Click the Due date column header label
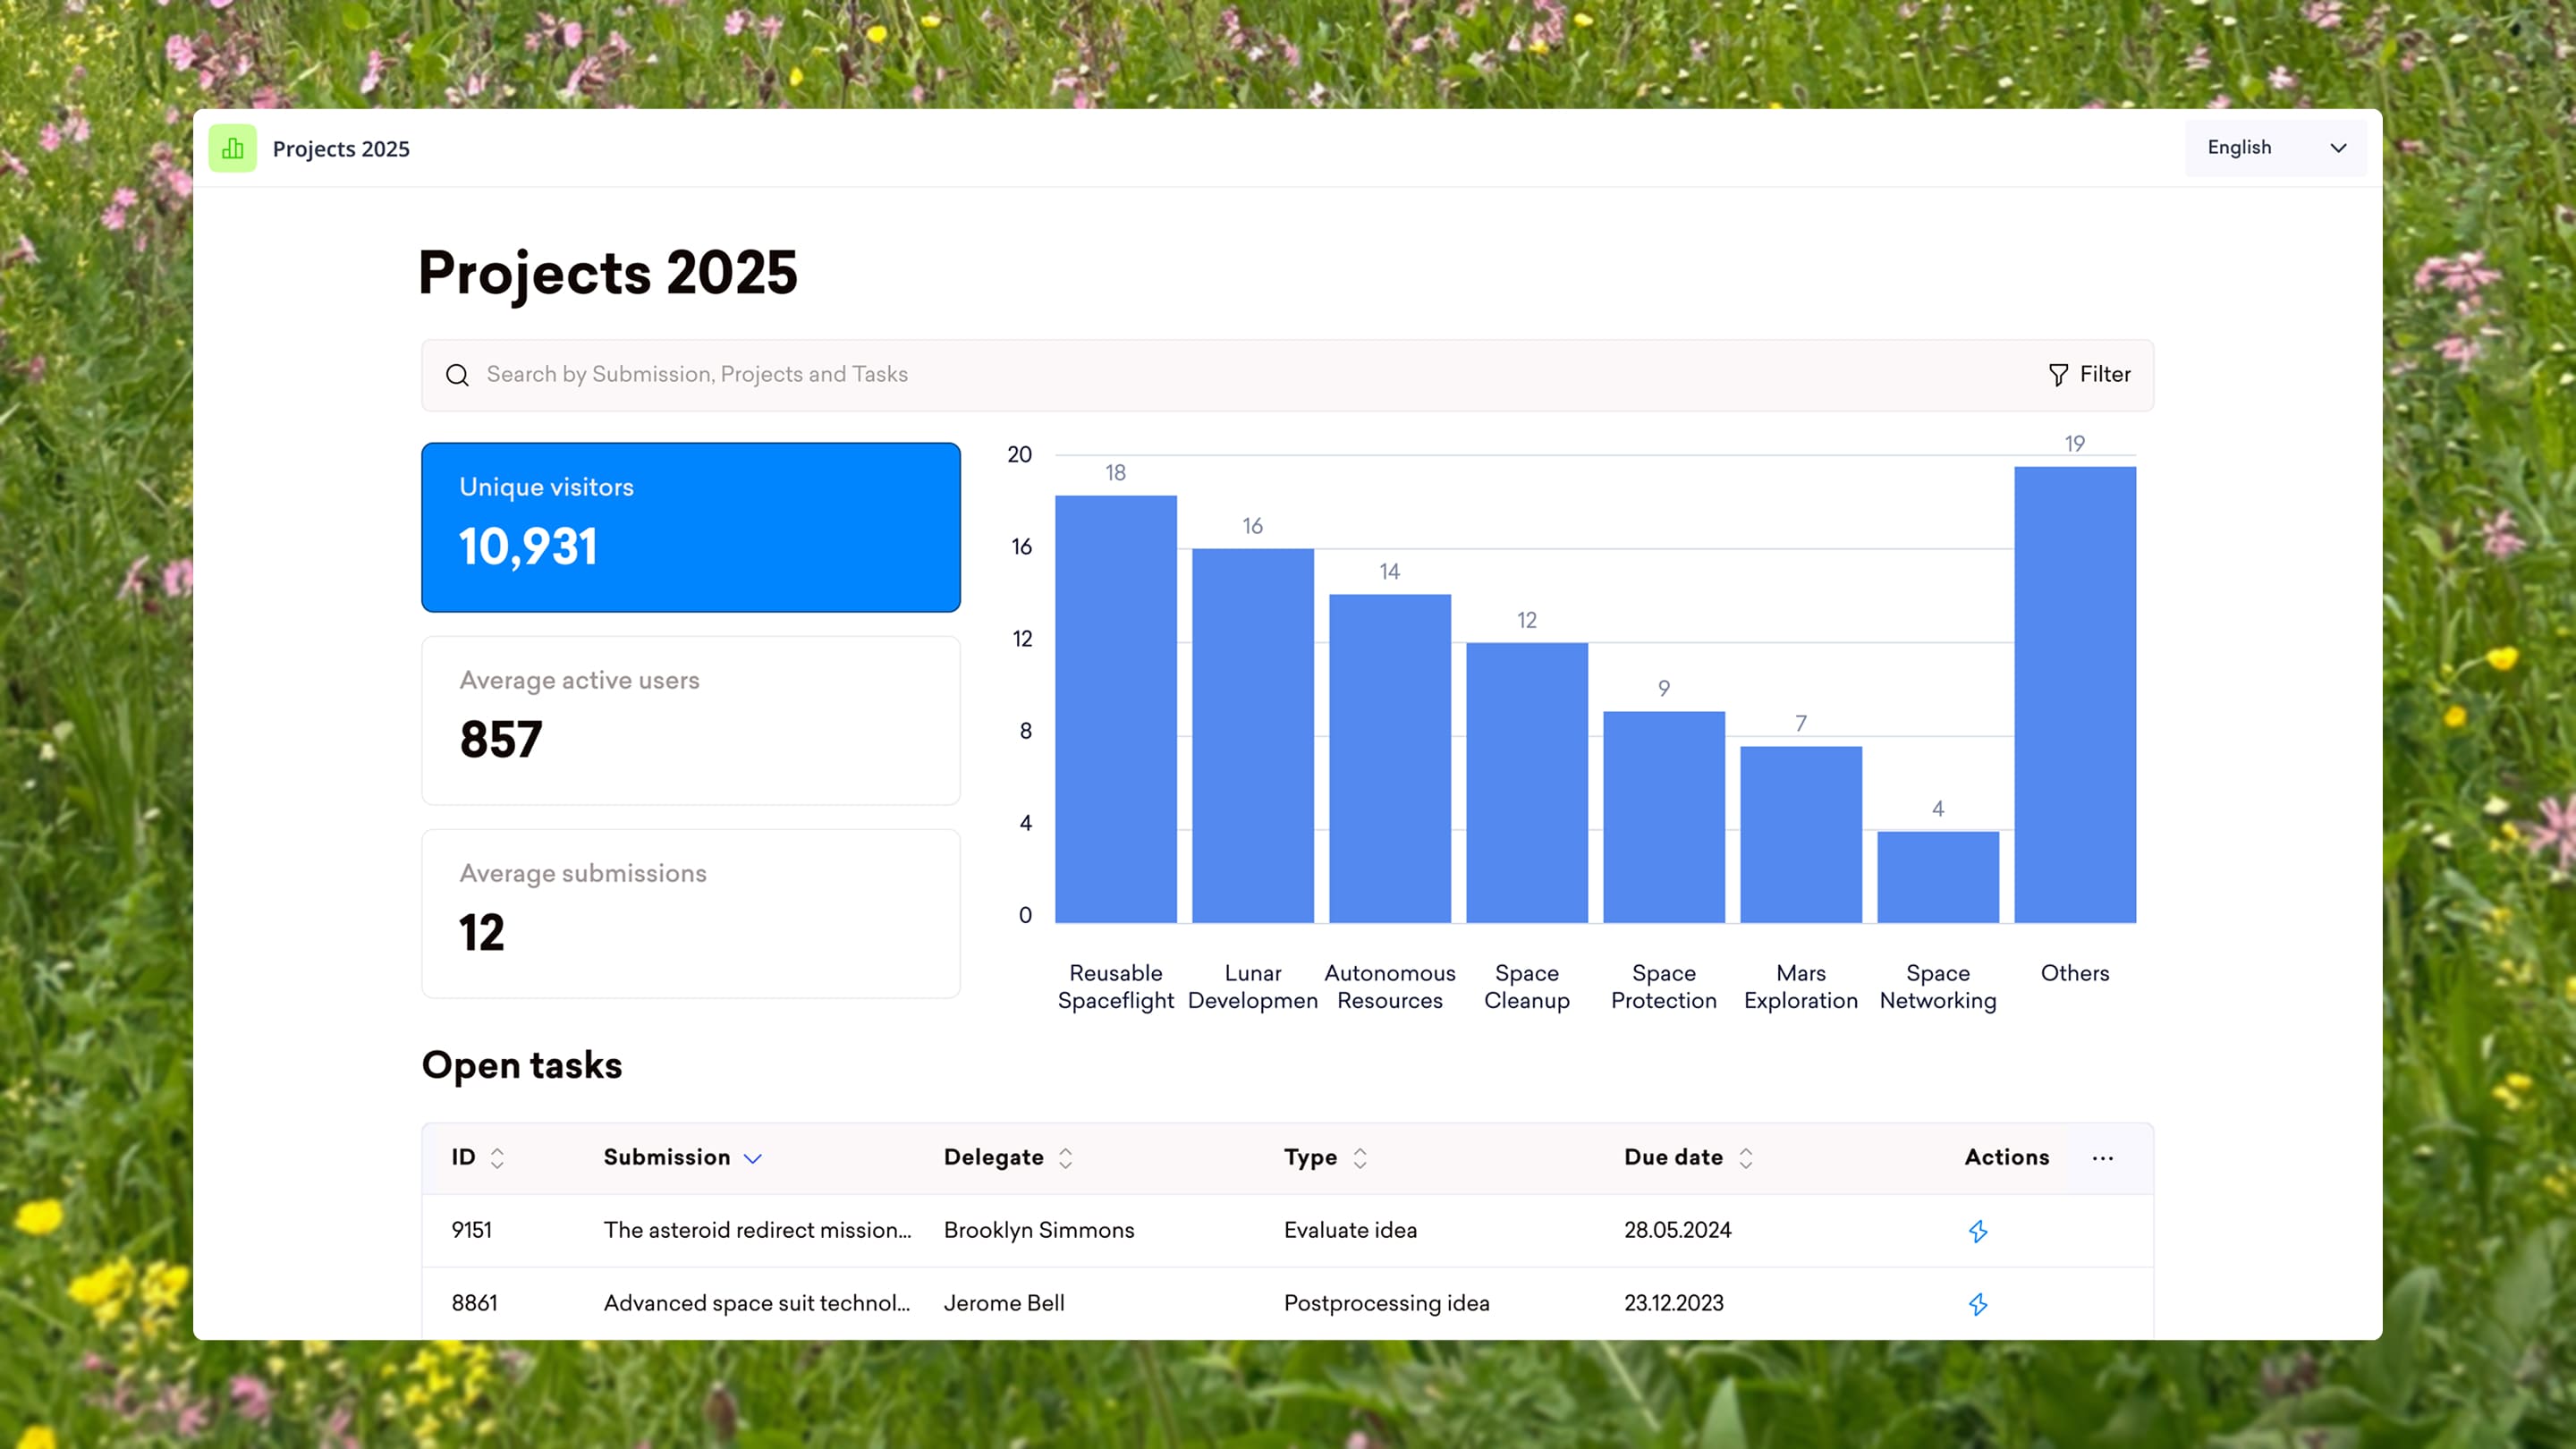 (1674, 1157)
